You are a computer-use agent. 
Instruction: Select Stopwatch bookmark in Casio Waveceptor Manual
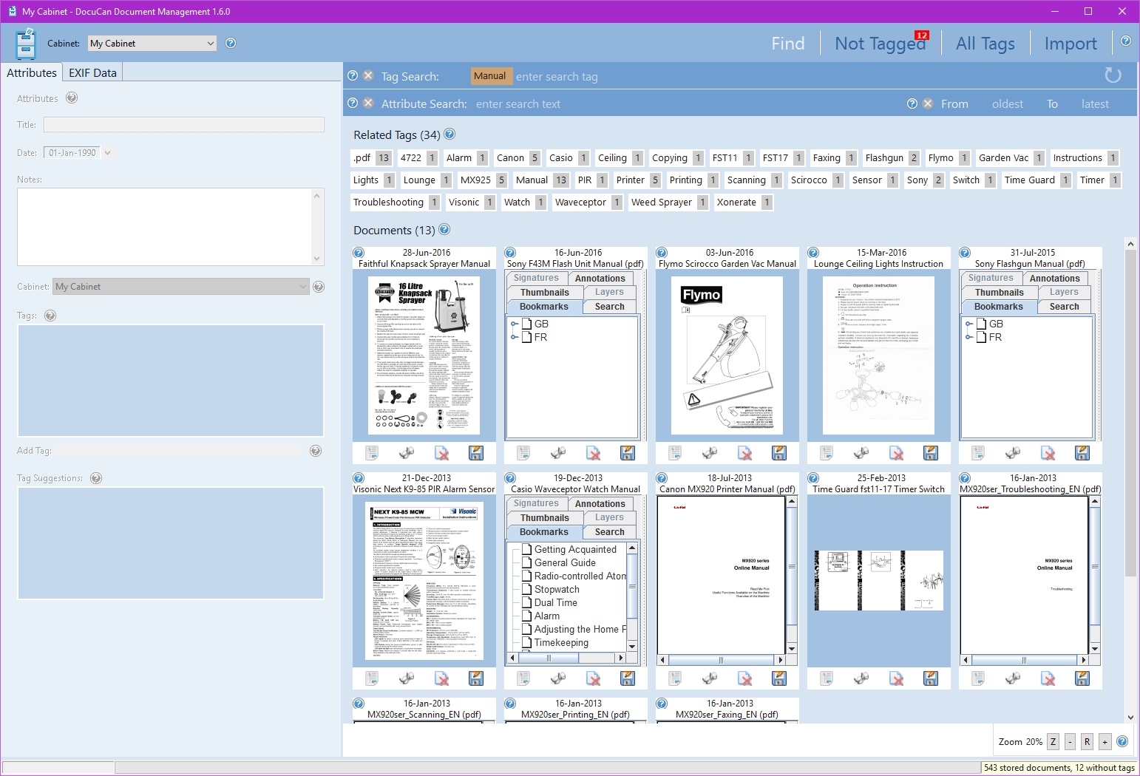[557, 590]
